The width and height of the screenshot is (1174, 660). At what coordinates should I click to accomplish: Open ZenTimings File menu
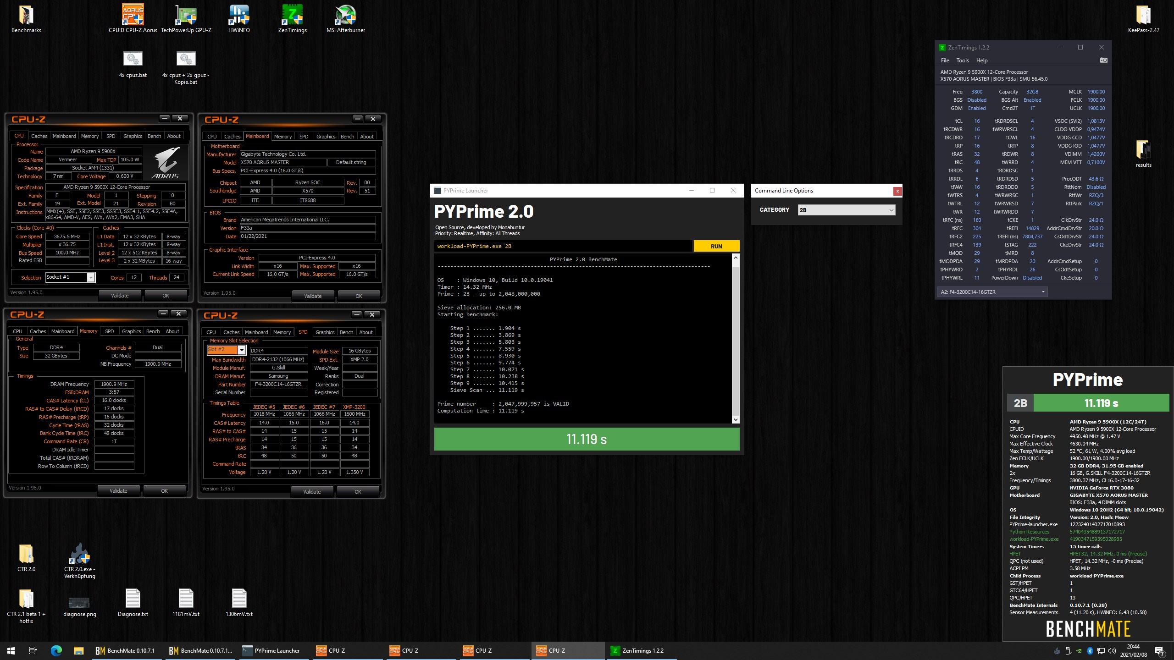[x=945, y=60]
